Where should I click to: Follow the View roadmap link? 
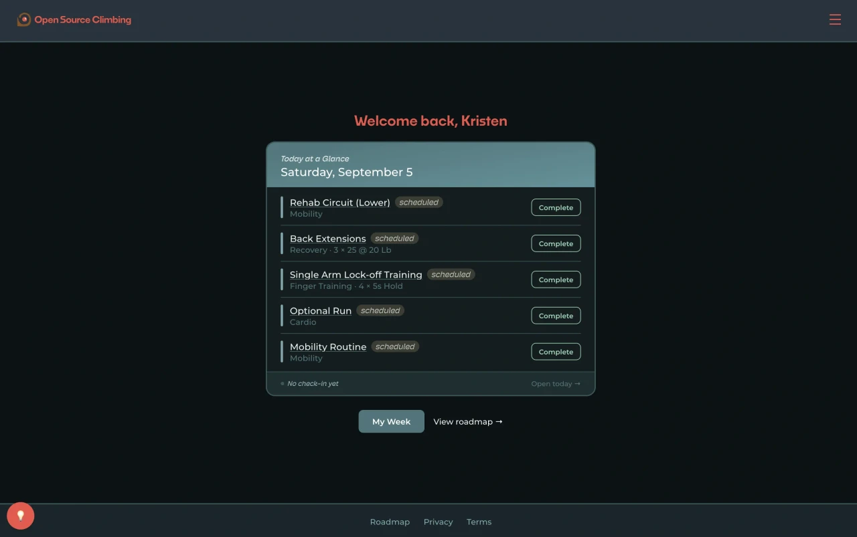[x=467, y=421]
